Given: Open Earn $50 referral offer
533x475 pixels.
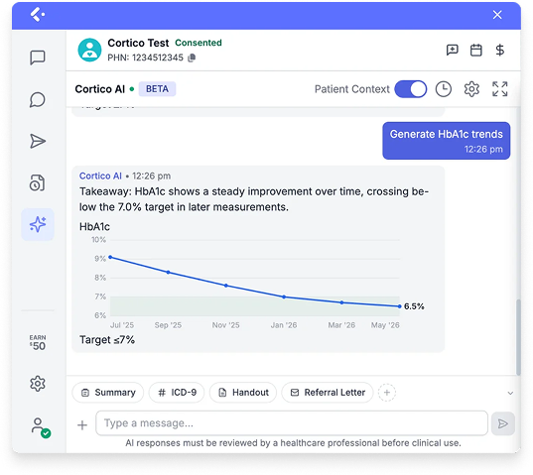Looking at the screenshot, I should coord(38,342).
